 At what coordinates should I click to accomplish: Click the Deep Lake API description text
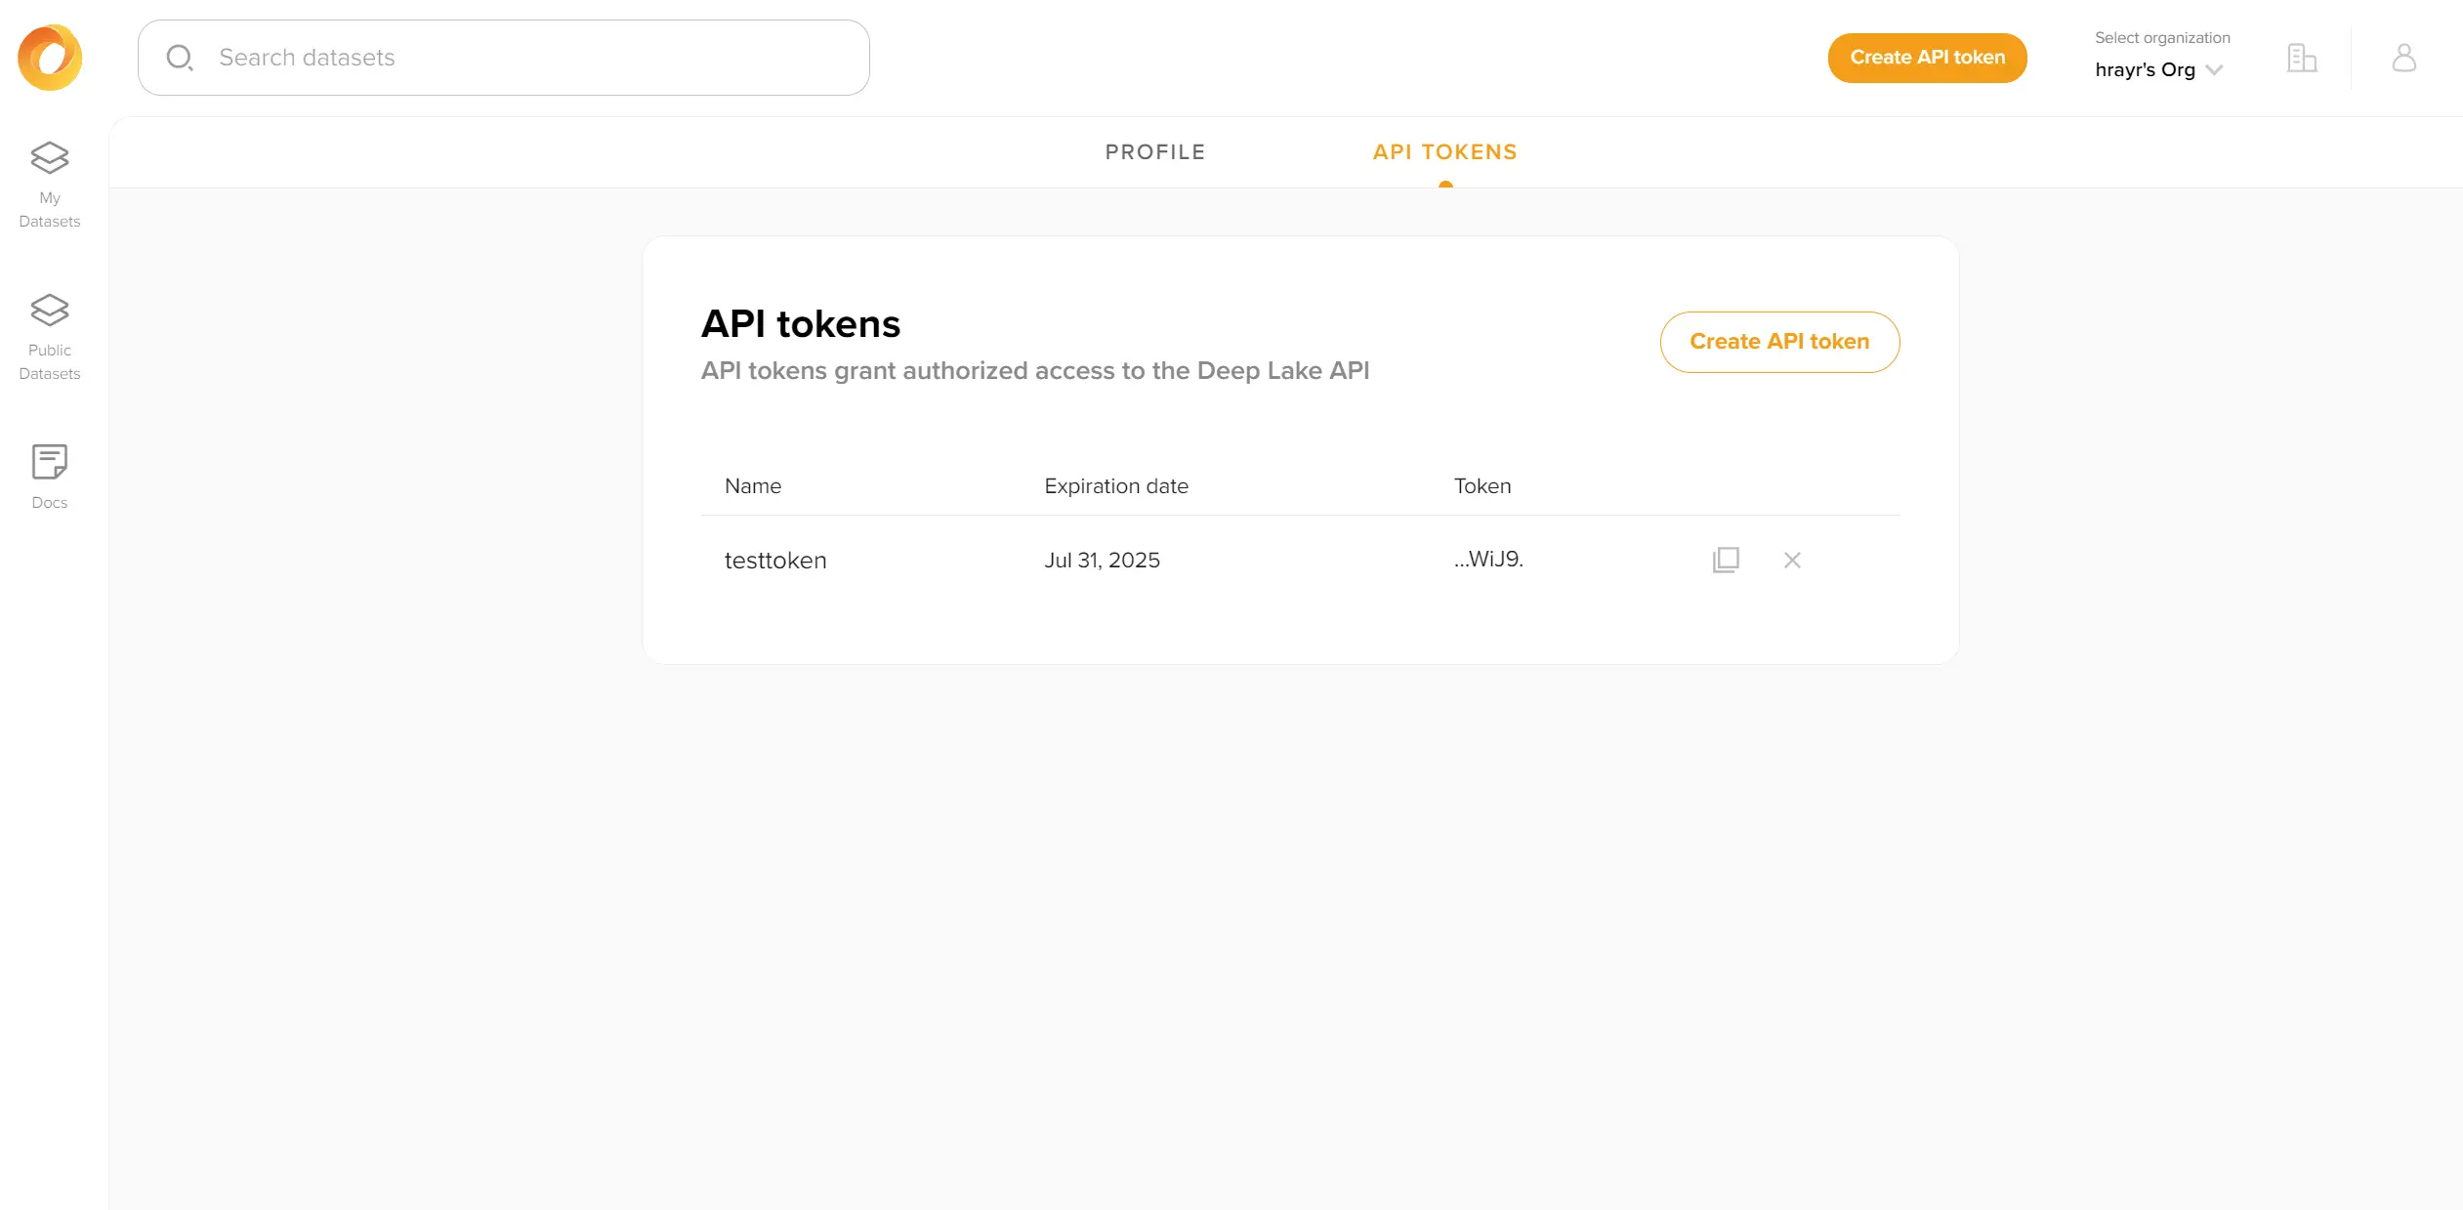tap(1035, 371)
